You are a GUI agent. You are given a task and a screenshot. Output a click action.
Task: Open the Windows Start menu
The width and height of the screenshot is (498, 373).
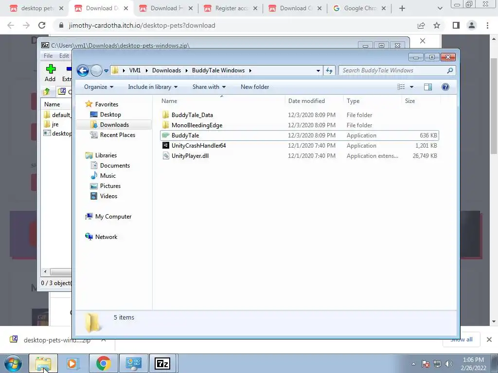[x=13, y=363]
